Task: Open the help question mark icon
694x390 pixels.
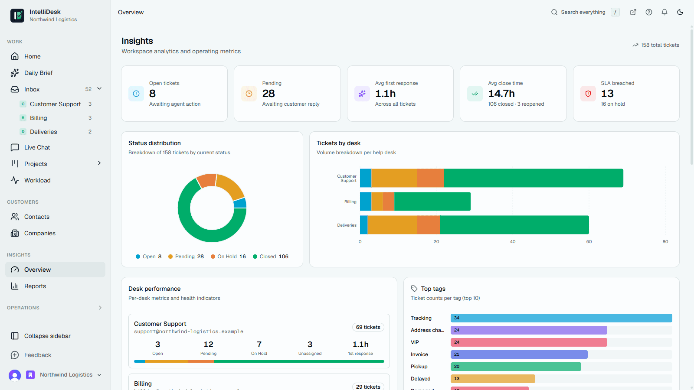Action: [649, 12]
